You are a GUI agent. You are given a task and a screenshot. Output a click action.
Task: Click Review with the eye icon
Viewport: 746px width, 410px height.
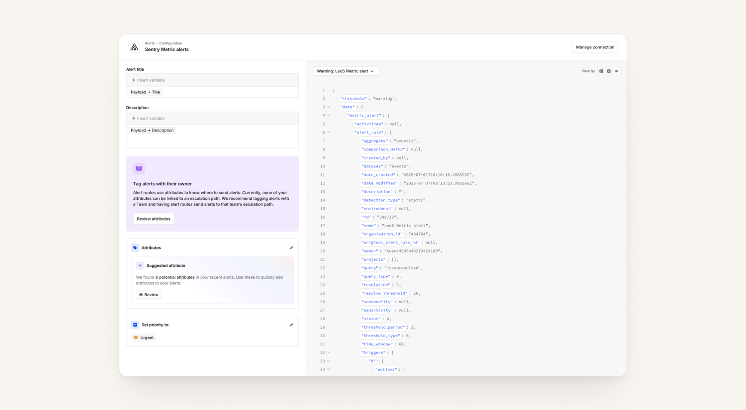pyautogui.click(x=148, y=295)
